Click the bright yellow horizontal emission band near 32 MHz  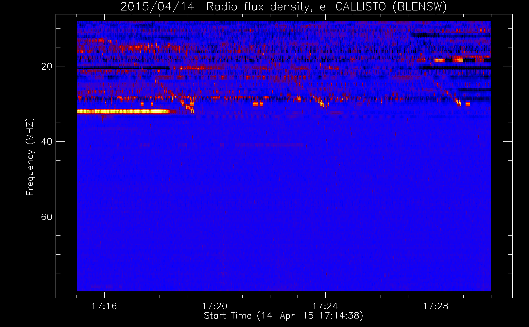point(124,111)
